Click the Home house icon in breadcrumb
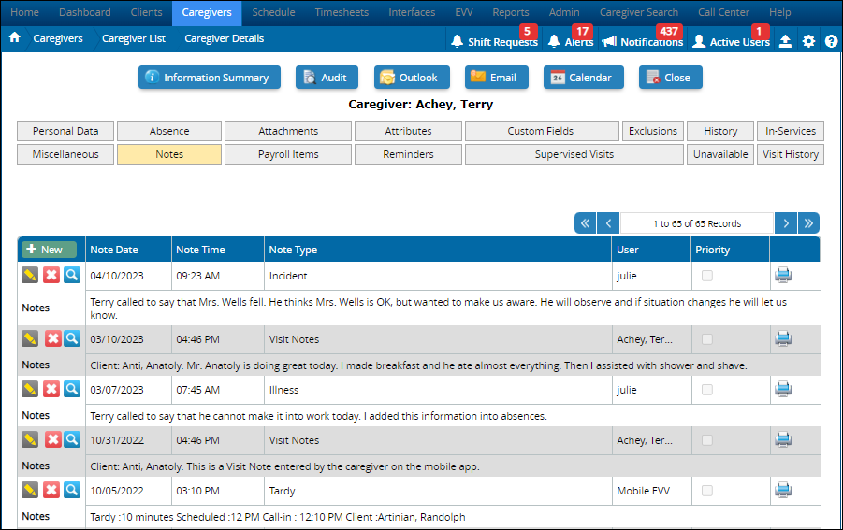 point(15,37)
